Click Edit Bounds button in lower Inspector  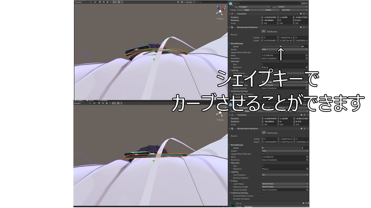264,133
